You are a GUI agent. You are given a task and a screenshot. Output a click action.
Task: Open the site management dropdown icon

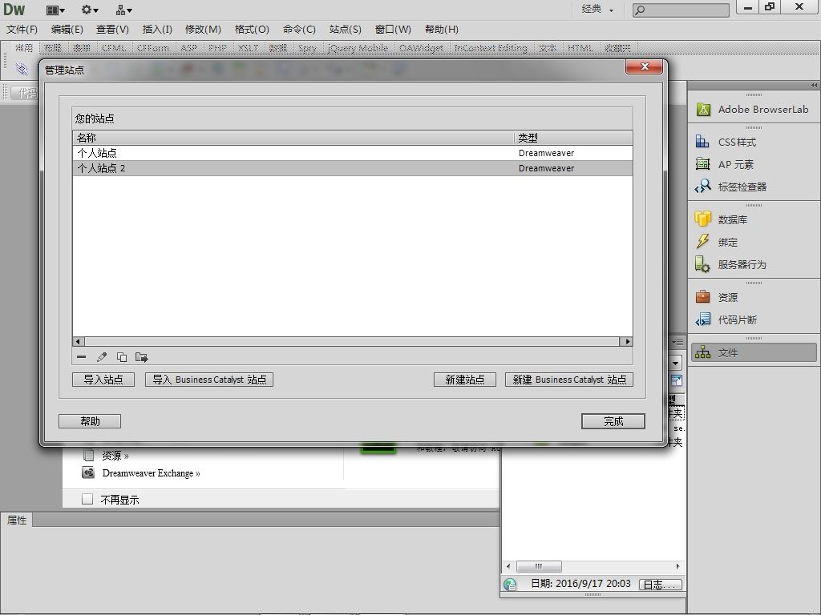pos(124,10)
